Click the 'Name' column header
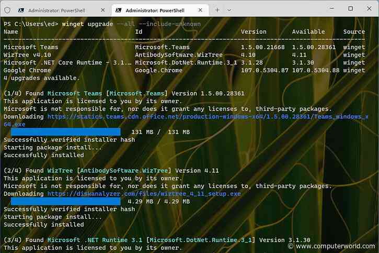This screenshot has width=379, height=253. [x=11, y=32]
